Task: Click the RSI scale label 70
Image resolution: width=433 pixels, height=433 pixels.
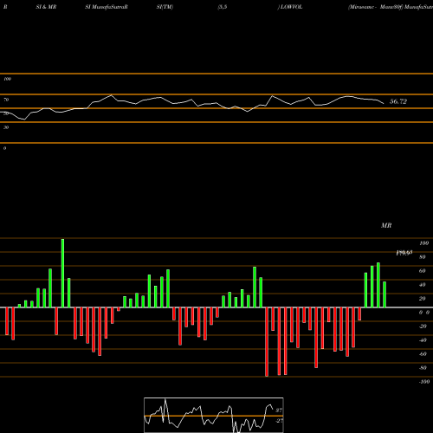Action: pos(6,100)
